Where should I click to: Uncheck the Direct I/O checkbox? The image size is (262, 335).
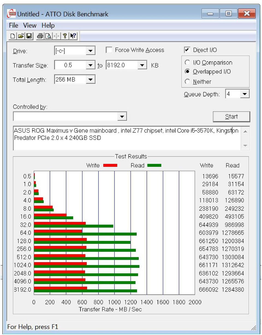point(187,50)
